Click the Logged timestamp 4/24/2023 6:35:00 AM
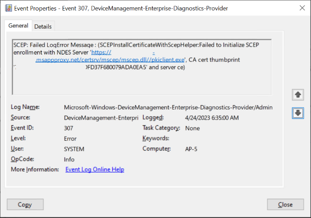The height and width of the screenshot is (218, 311). point(212,118)
